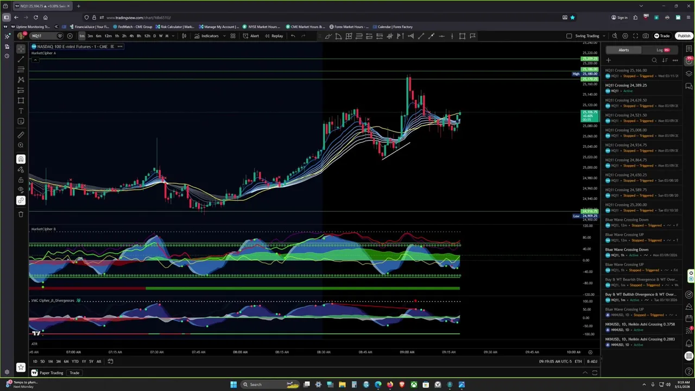Click the NKNUSD Heikin Ashi Crossing 0.3758 alert

[x=642, y=327]
